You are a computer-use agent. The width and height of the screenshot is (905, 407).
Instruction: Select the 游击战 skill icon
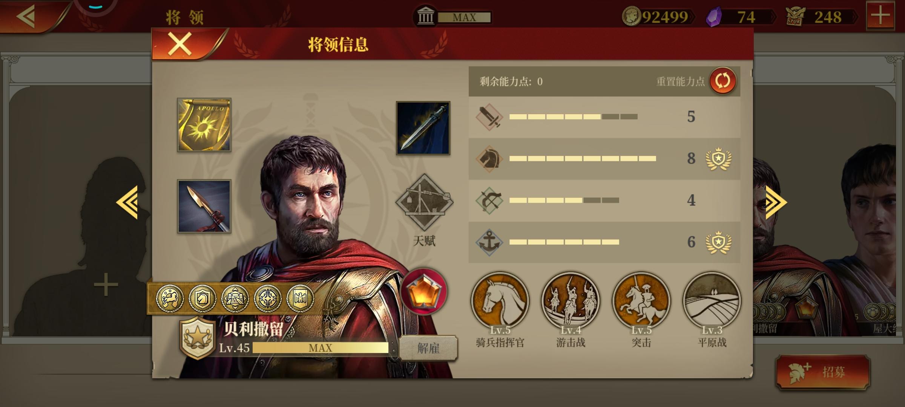click(571, 301)
